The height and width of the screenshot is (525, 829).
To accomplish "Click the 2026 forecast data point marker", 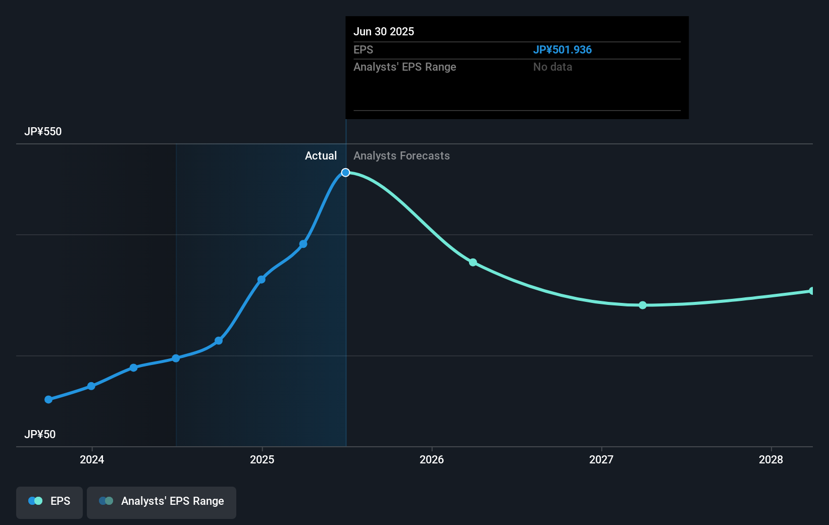I will coord(473,262).
